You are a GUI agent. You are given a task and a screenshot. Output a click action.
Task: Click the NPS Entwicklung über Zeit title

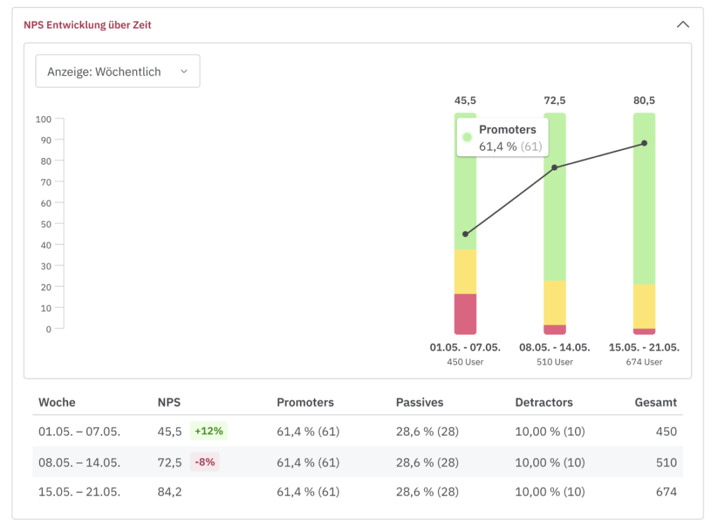tap(87, 25)
